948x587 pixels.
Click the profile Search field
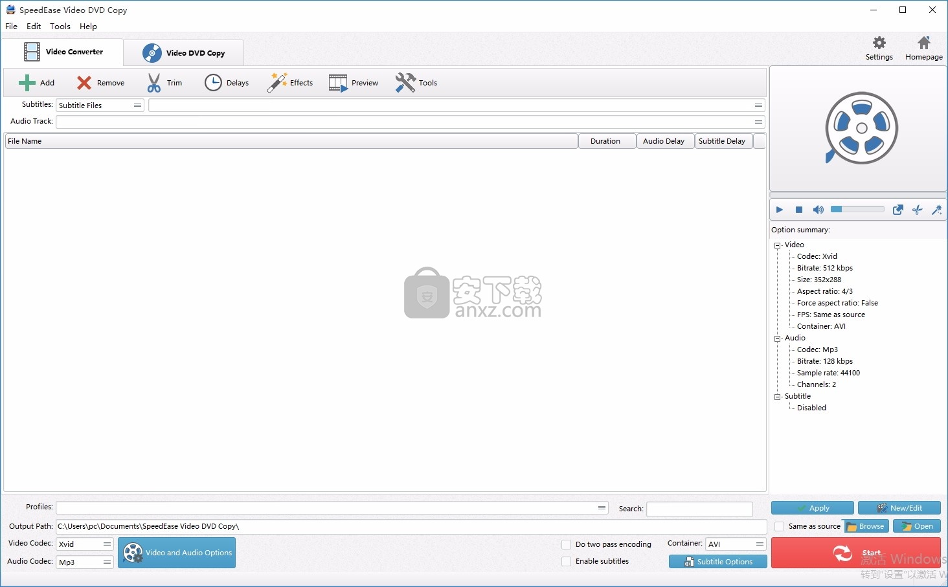699,509
